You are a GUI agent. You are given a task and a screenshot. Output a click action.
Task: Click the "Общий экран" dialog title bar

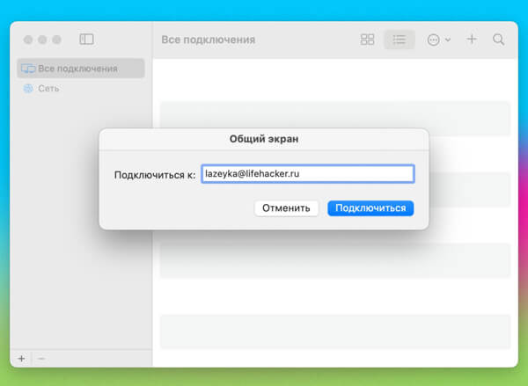coord(264,139)
